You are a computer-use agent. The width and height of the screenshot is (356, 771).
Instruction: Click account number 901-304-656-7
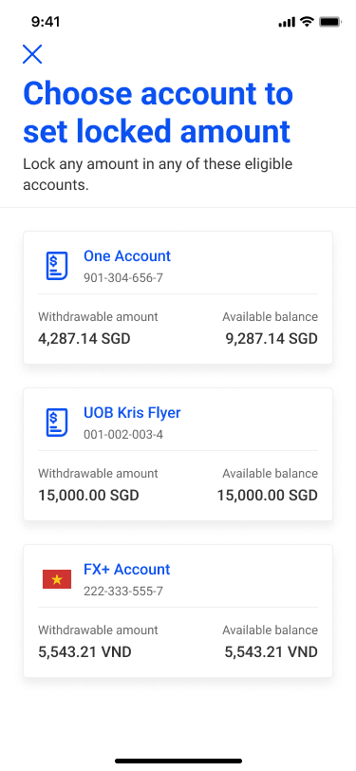click(x=122, y=278)
